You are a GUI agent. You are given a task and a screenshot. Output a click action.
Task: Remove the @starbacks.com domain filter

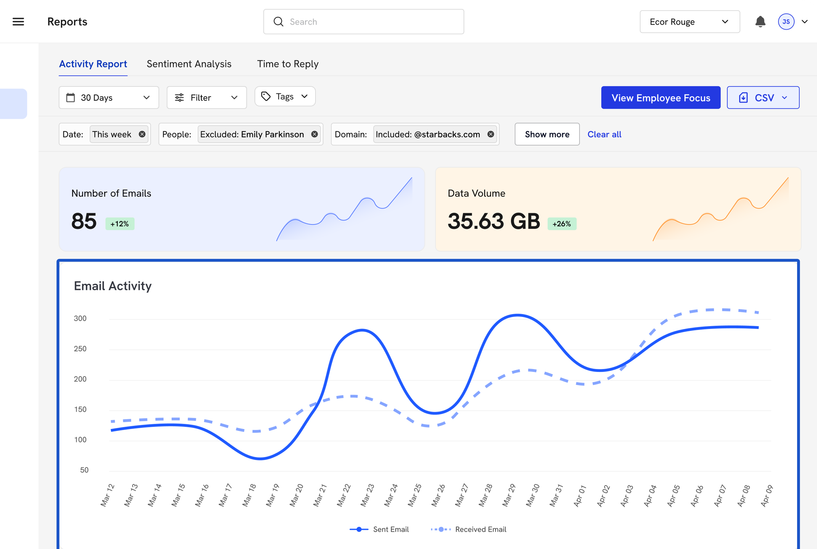(491, 134)
